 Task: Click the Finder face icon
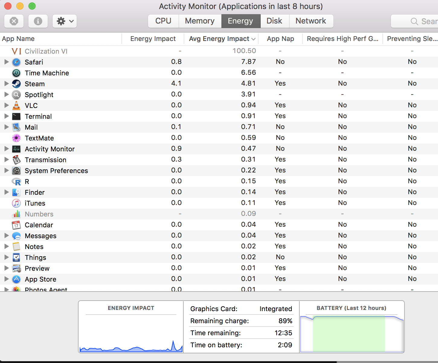coord(16,192)
